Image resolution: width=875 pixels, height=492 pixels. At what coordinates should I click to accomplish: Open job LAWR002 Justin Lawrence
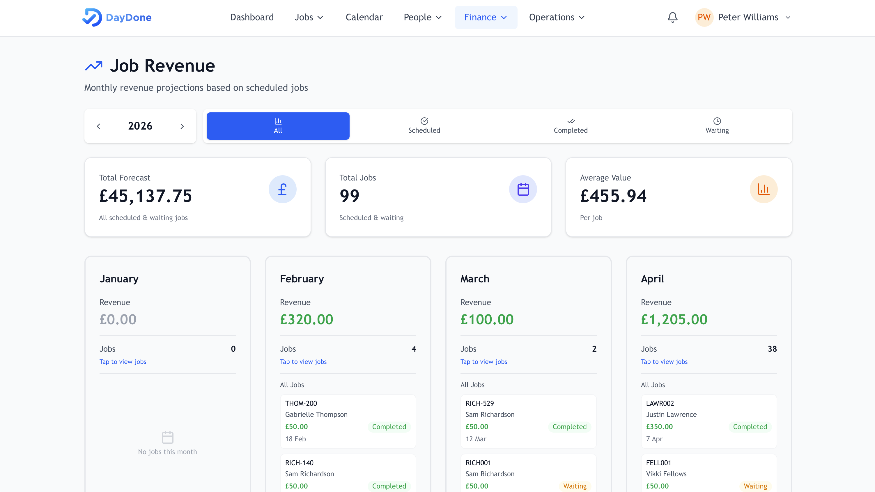tap(708, 421)
